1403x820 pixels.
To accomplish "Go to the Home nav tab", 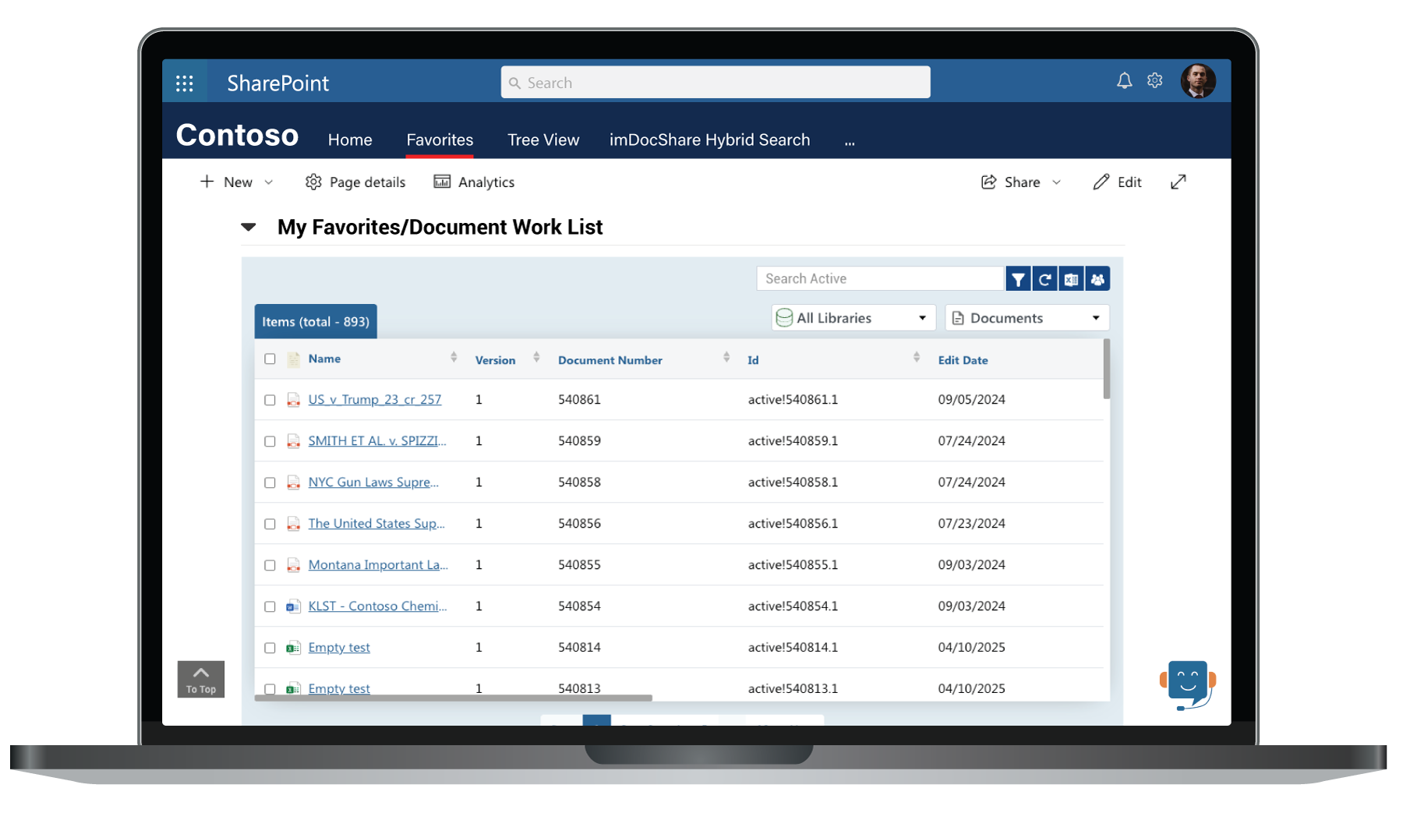I will [x=350, y=140].
